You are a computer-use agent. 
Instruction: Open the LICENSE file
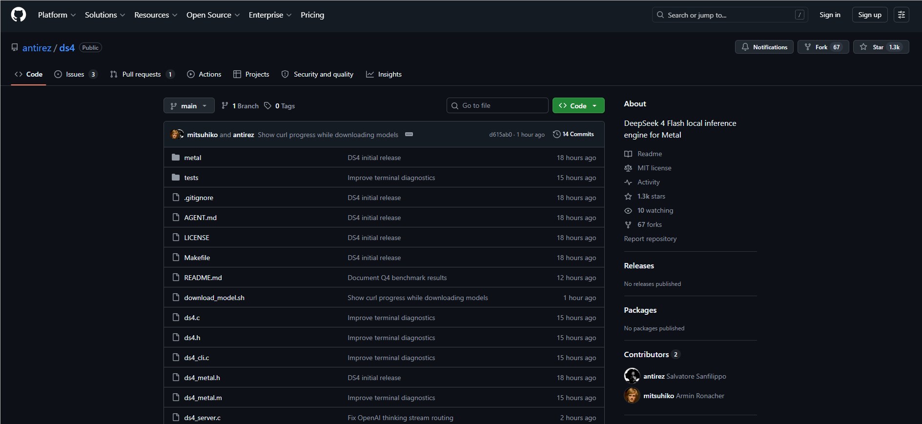click(x=197, y=238)
